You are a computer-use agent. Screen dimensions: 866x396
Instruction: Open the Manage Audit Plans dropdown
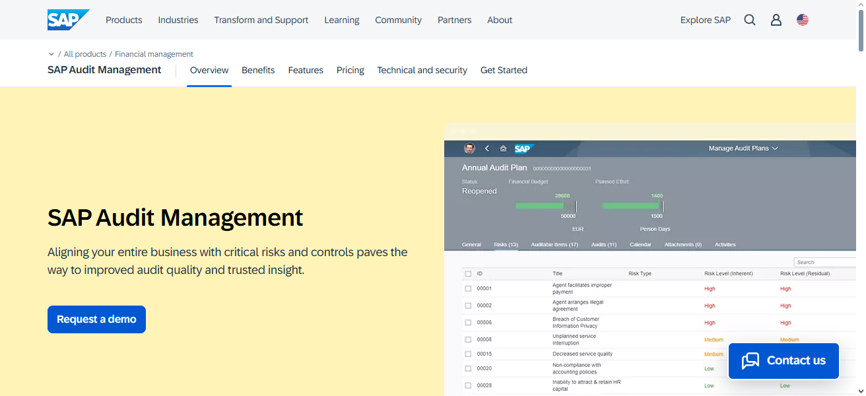click(x=743, y=148)
